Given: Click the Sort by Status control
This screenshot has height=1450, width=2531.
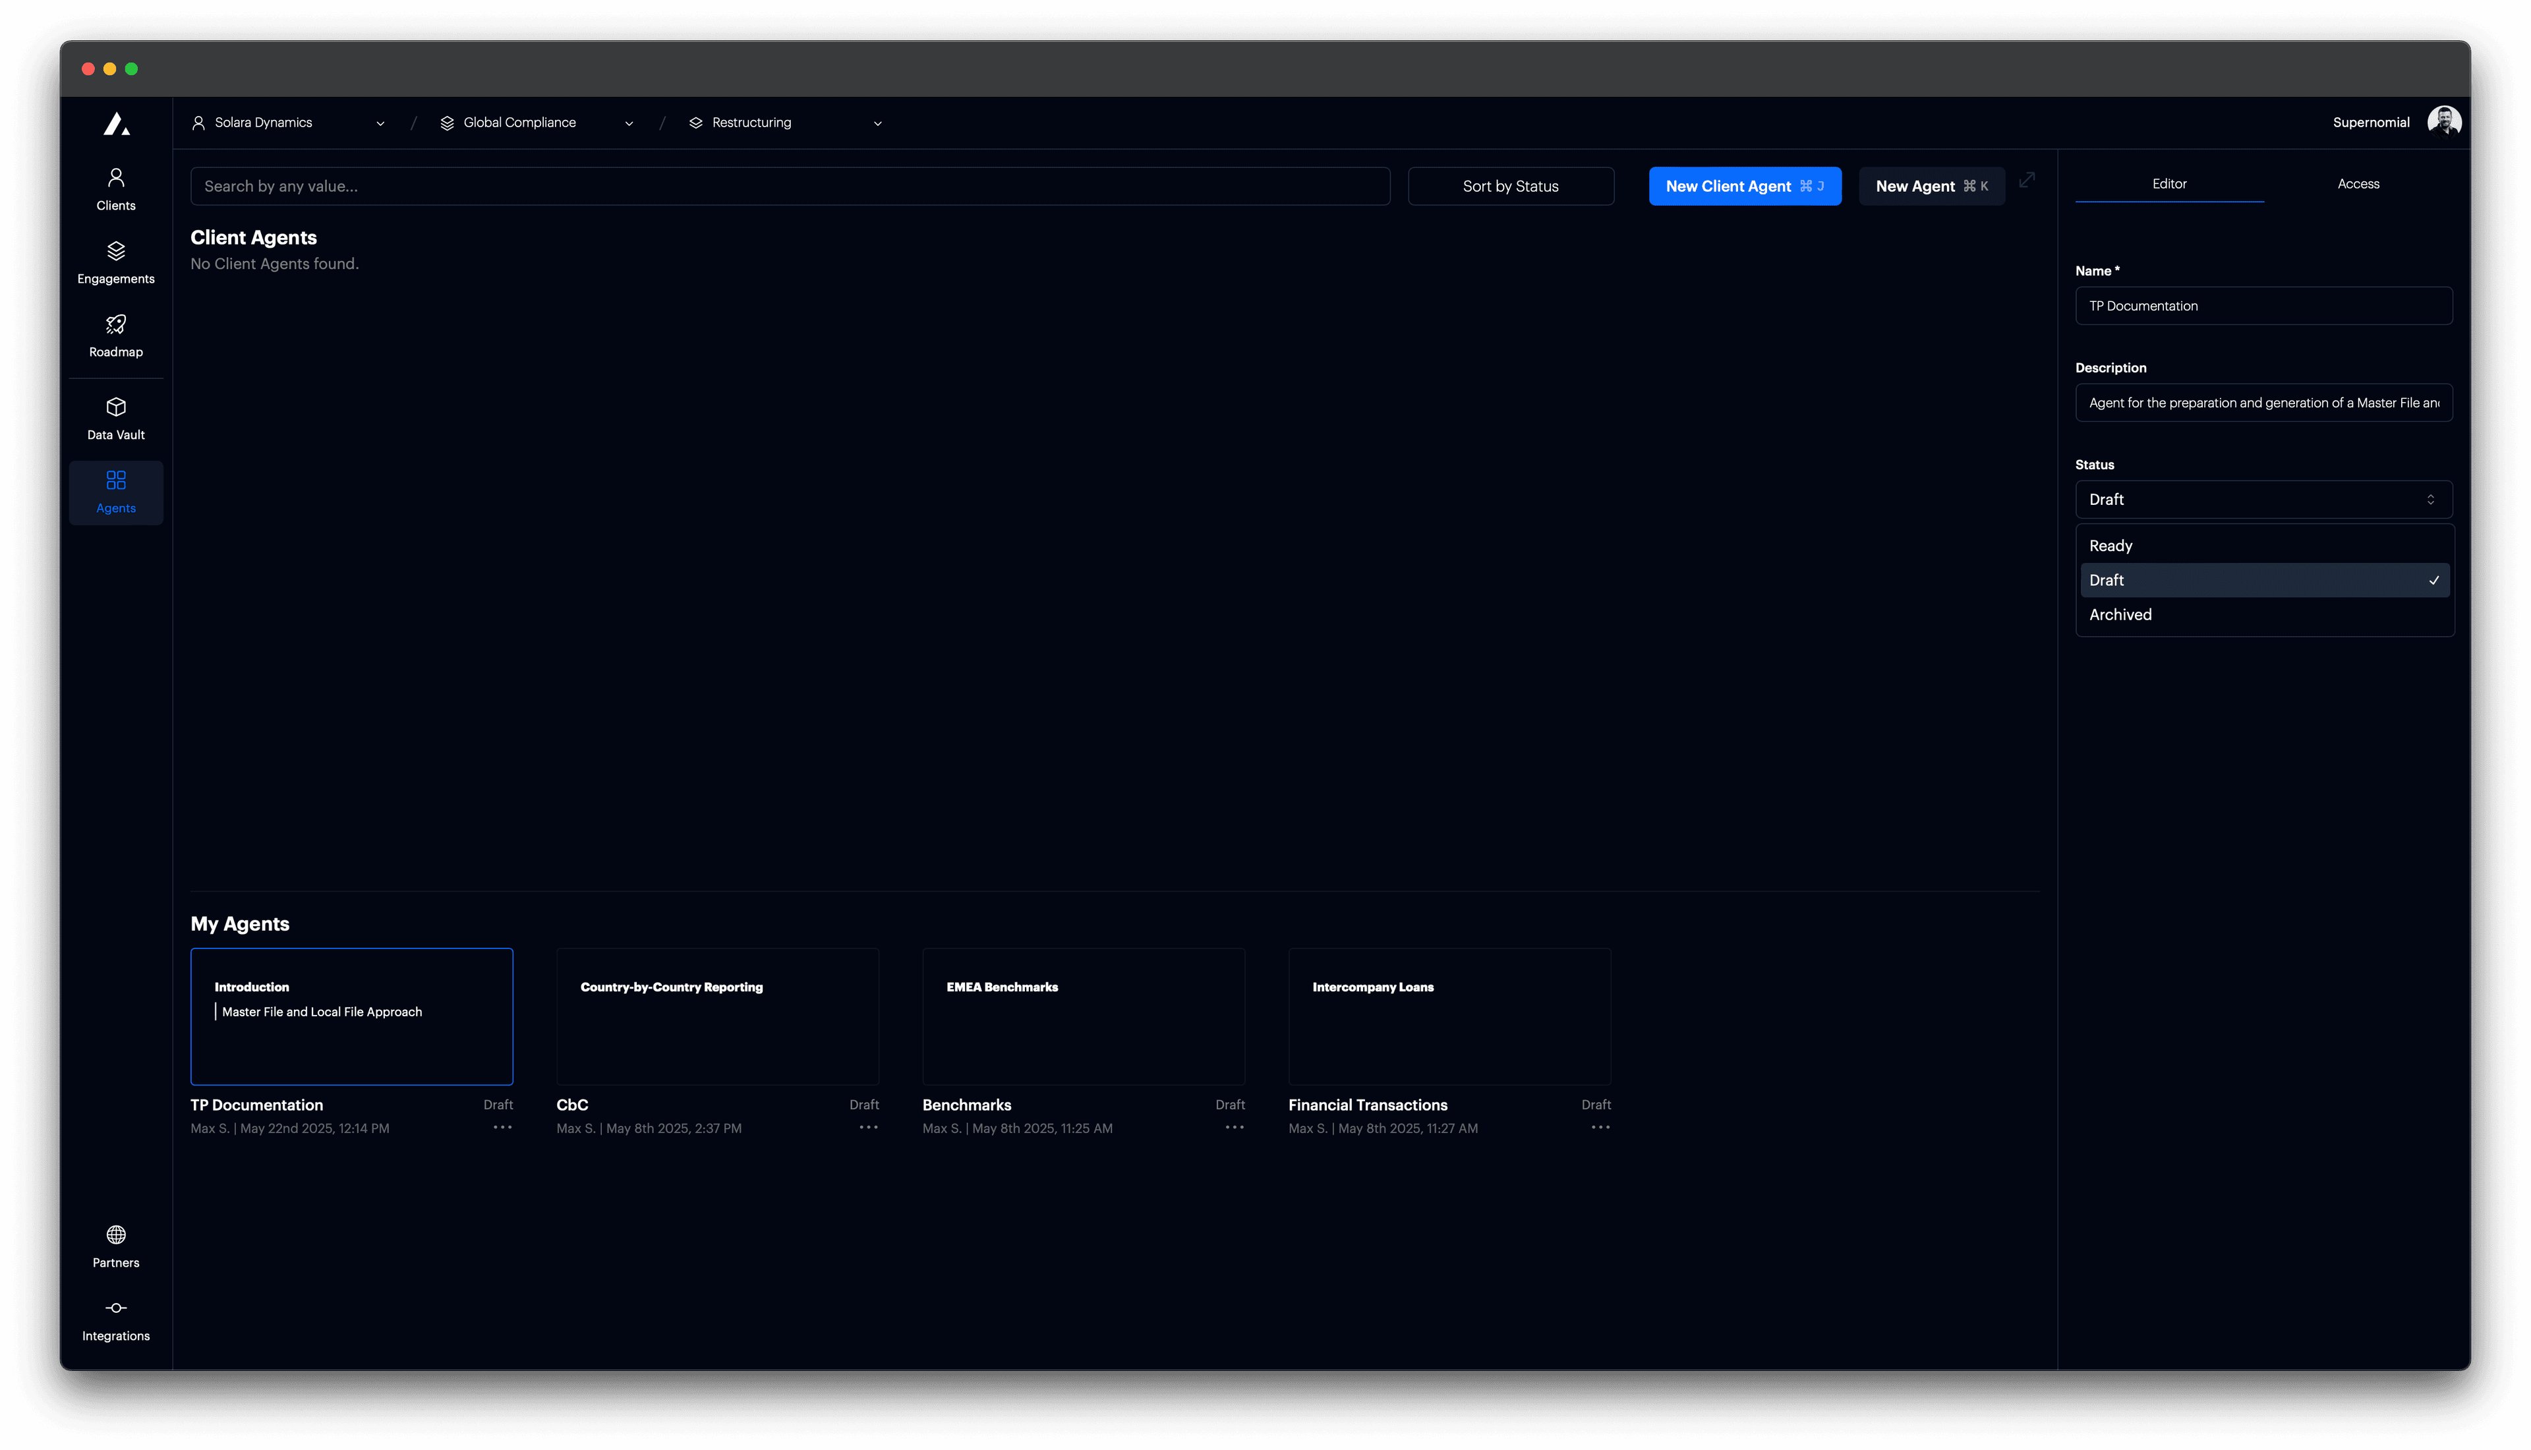Looking at the screenshot, I should tap(1511, 185).
